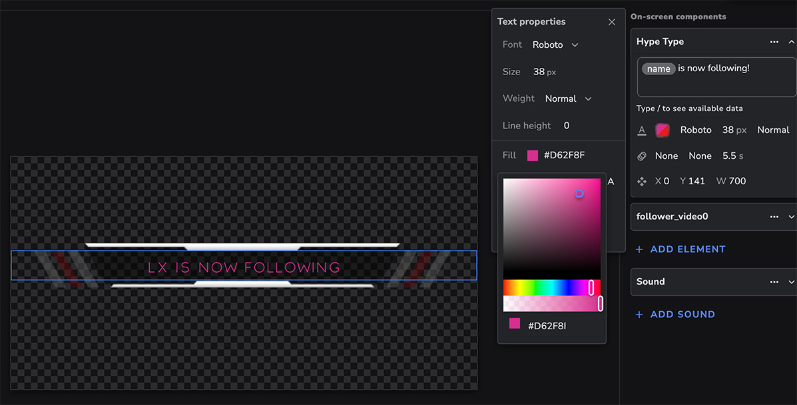Click the second None animation value

[x=700, y=156]
